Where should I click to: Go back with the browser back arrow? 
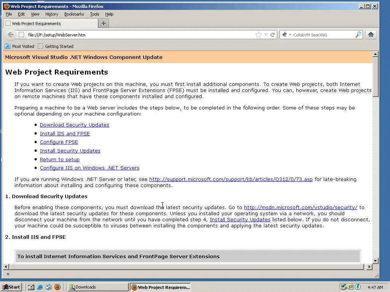coord(10,35)
